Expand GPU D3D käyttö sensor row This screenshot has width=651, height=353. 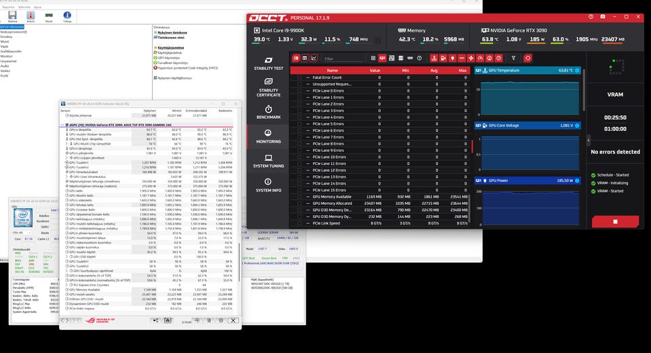pos(66,257)
